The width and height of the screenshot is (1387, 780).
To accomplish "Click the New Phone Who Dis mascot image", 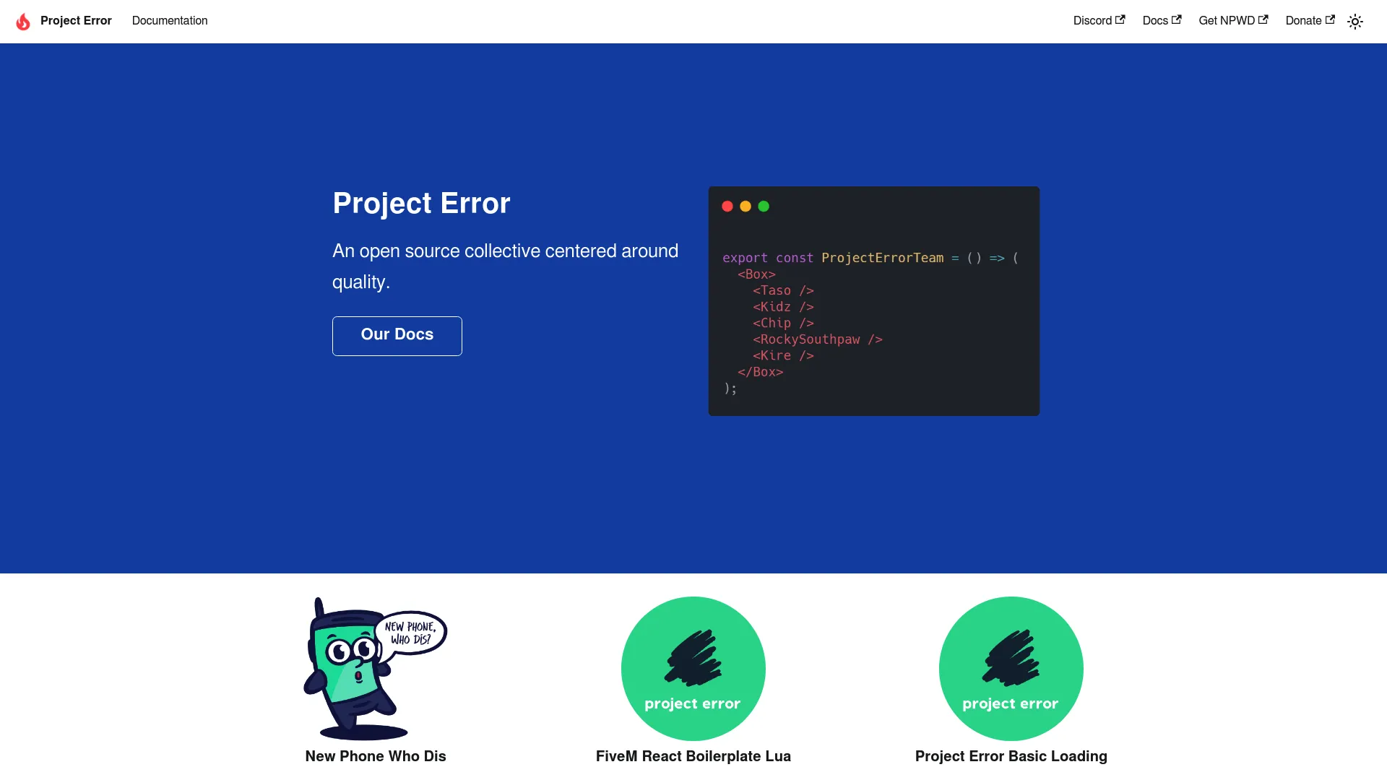I will [376, 669].
